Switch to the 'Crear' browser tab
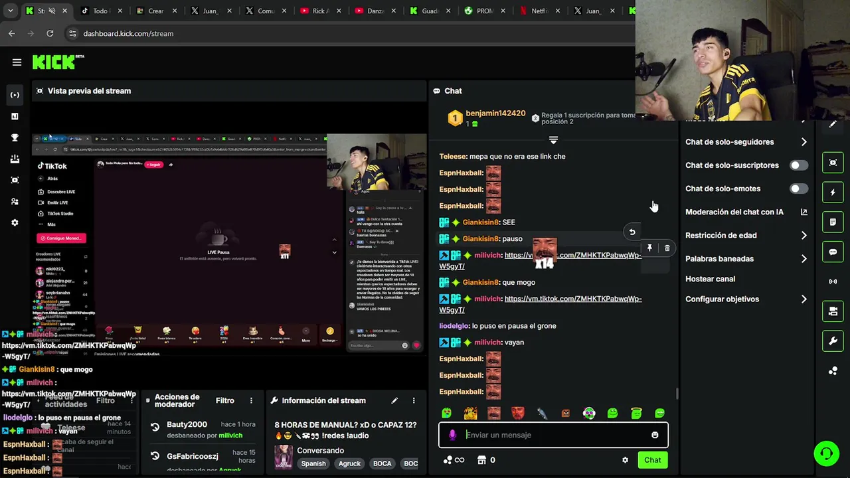 coord(155,11)
